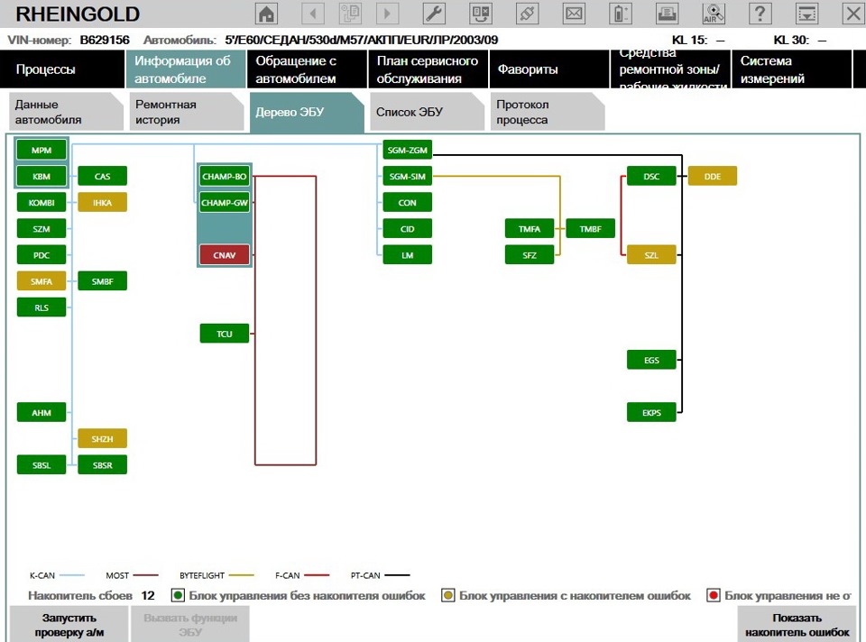Image resolution: width=866 pixels, height=642 pixels.
Task: Select the PDC control unit
Action: pyautogui.click(x=41, y=255)
